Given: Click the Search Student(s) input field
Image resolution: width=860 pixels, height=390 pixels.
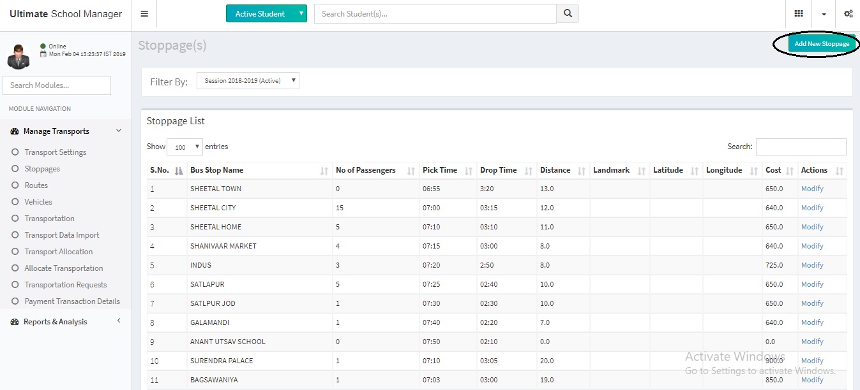Looking at the screenshot, I should click(435, 14).
